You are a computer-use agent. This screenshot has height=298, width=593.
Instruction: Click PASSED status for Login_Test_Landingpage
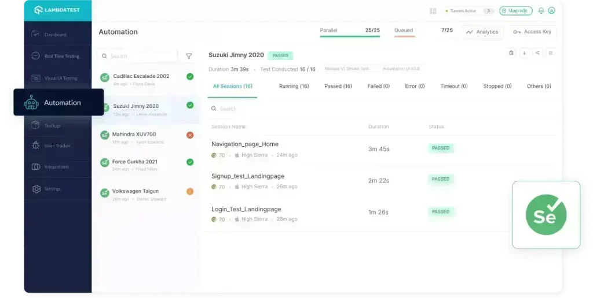point(441,211)
